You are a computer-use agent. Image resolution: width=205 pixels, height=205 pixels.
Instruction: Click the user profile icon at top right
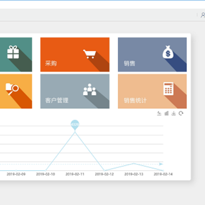tap(203, 15)
